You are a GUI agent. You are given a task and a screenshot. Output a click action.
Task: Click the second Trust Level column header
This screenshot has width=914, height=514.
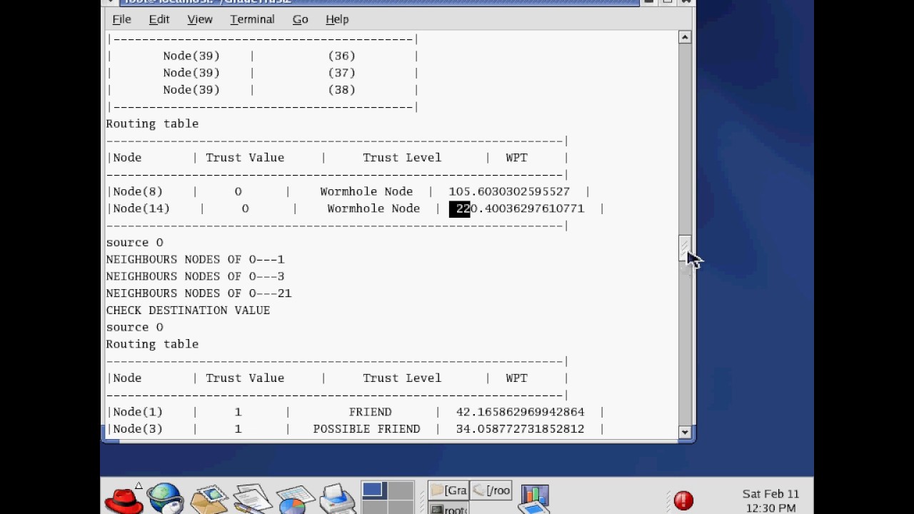click(x=402, y=378)
